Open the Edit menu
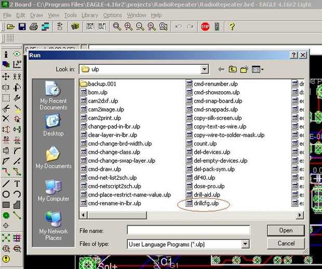Screen dimensions: 322x269 pos(20,15)
